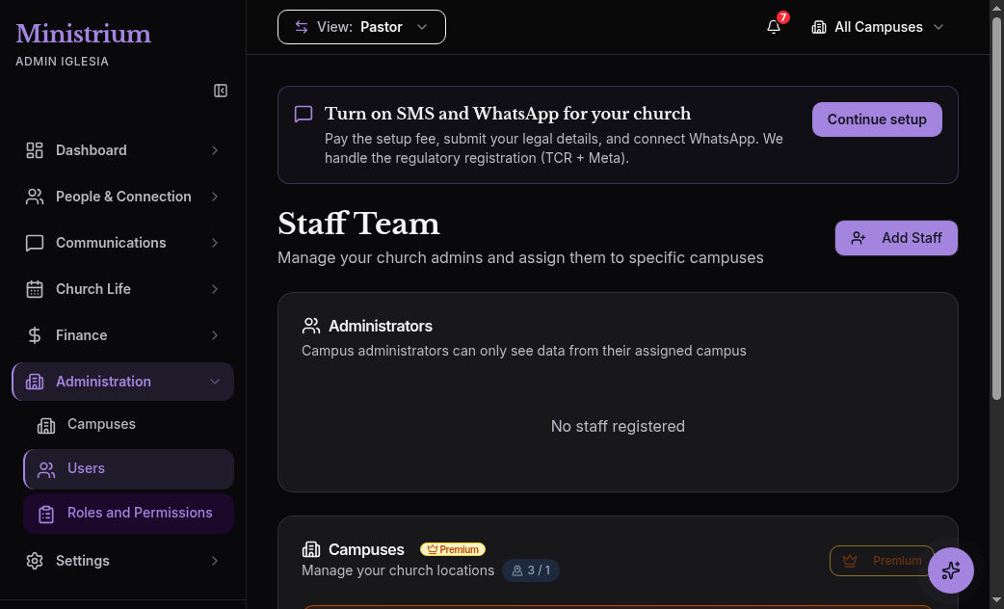Click the vertical page scrollbar
Image resolution: width=1004 pixels, height=609 pixels.
click(996, 208)
